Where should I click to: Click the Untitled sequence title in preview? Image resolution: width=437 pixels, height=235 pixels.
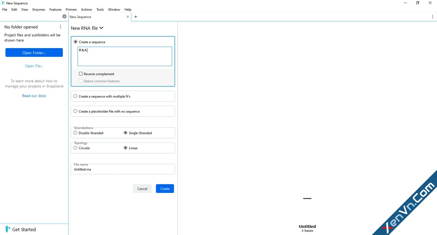point(307,226)
